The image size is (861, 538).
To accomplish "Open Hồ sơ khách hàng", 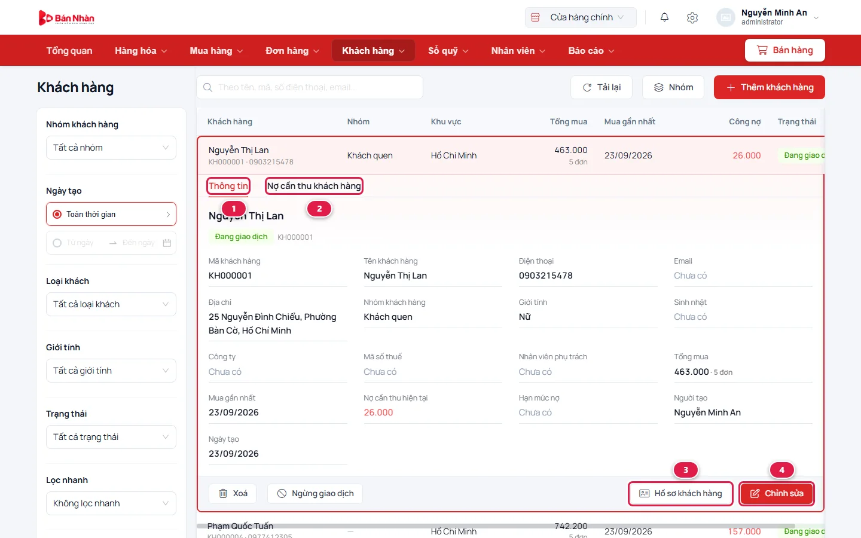I will [680, 493].
